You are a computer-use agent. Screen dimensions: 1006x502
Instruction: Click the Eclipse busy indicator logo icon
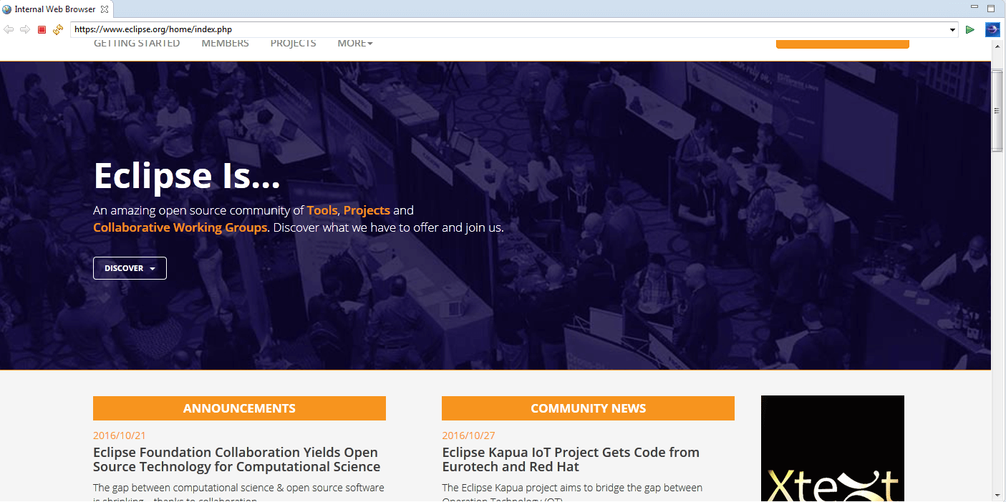click(992, 29)
